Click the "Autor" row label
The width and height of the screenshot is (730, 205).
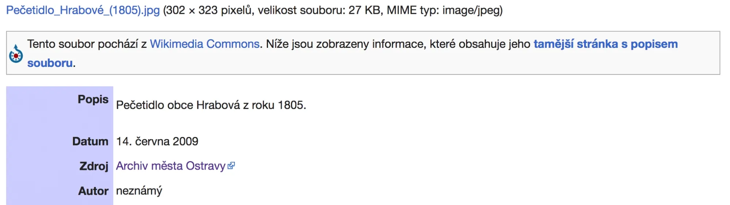[93, 191]
